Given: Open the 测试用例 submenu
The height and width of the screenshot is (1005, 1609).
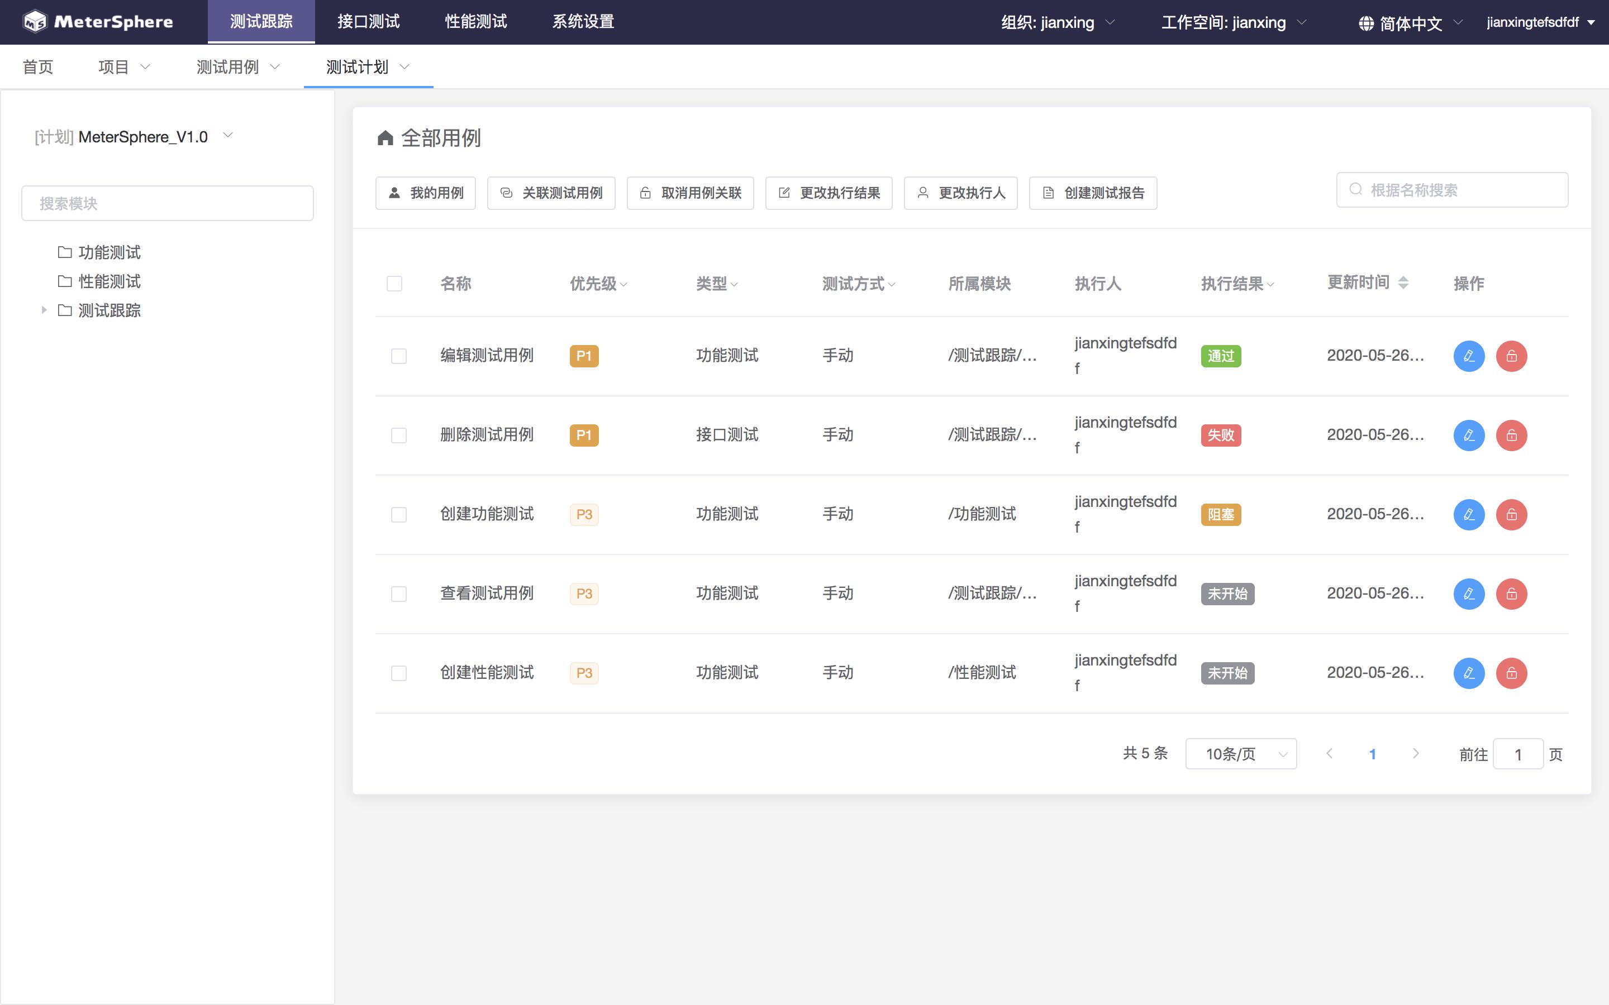Looking at the screenshot, I should click(238, 66).
